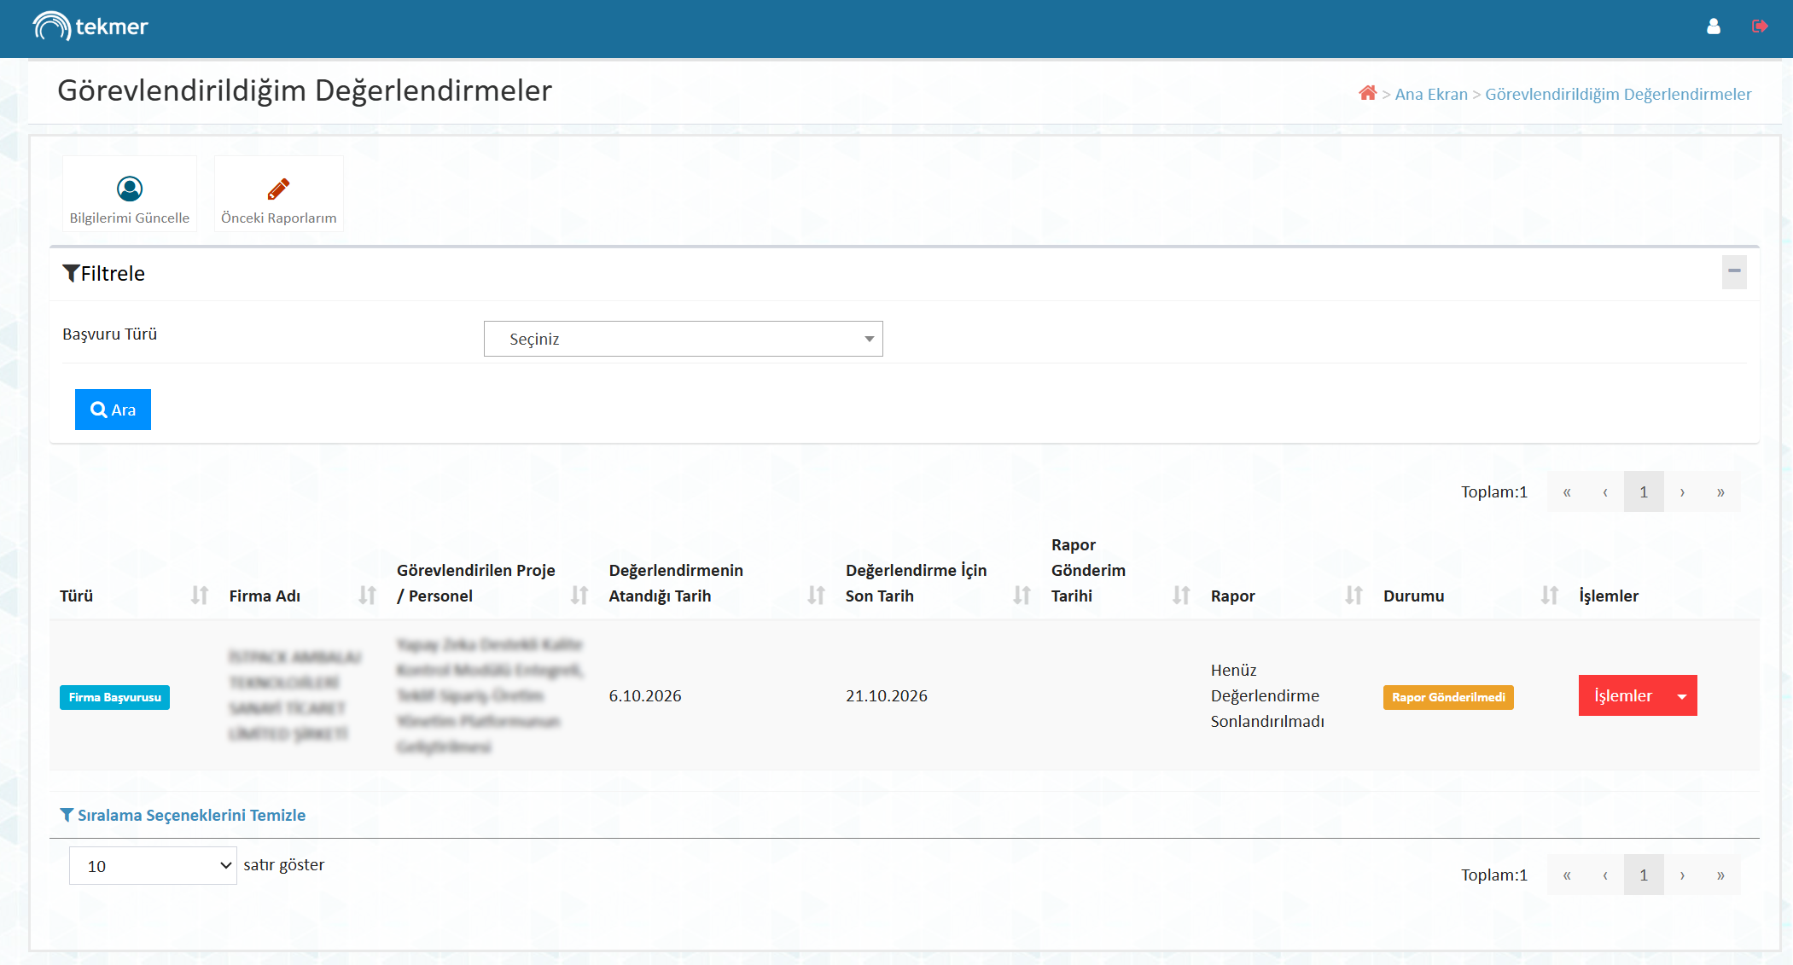Image resolution: width=1793 pixels, height=965 pixels.
Task: Click the red İşlemler button
Action: (1623, 695)
